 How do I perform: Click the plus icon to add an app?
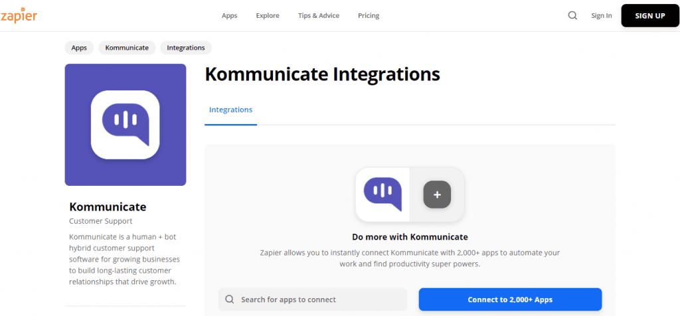coord(437,195)
